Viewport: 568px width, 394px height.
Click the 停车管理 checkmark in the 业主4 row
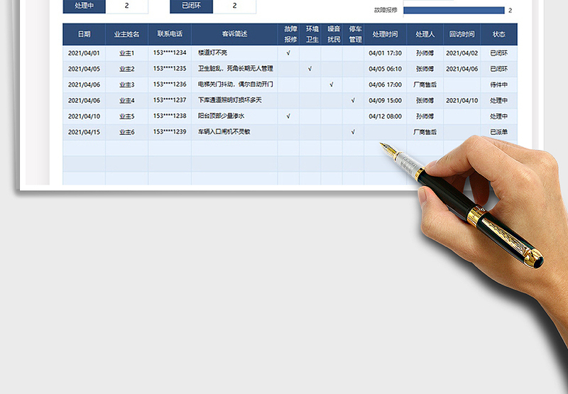click(353, 100)
